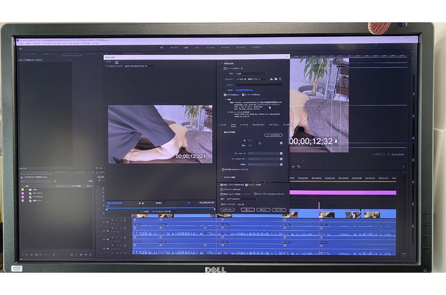The width and height of the screenshot is (446, 295).
Task: Click the import preset folder icon
Action: [x=275, y=79]
